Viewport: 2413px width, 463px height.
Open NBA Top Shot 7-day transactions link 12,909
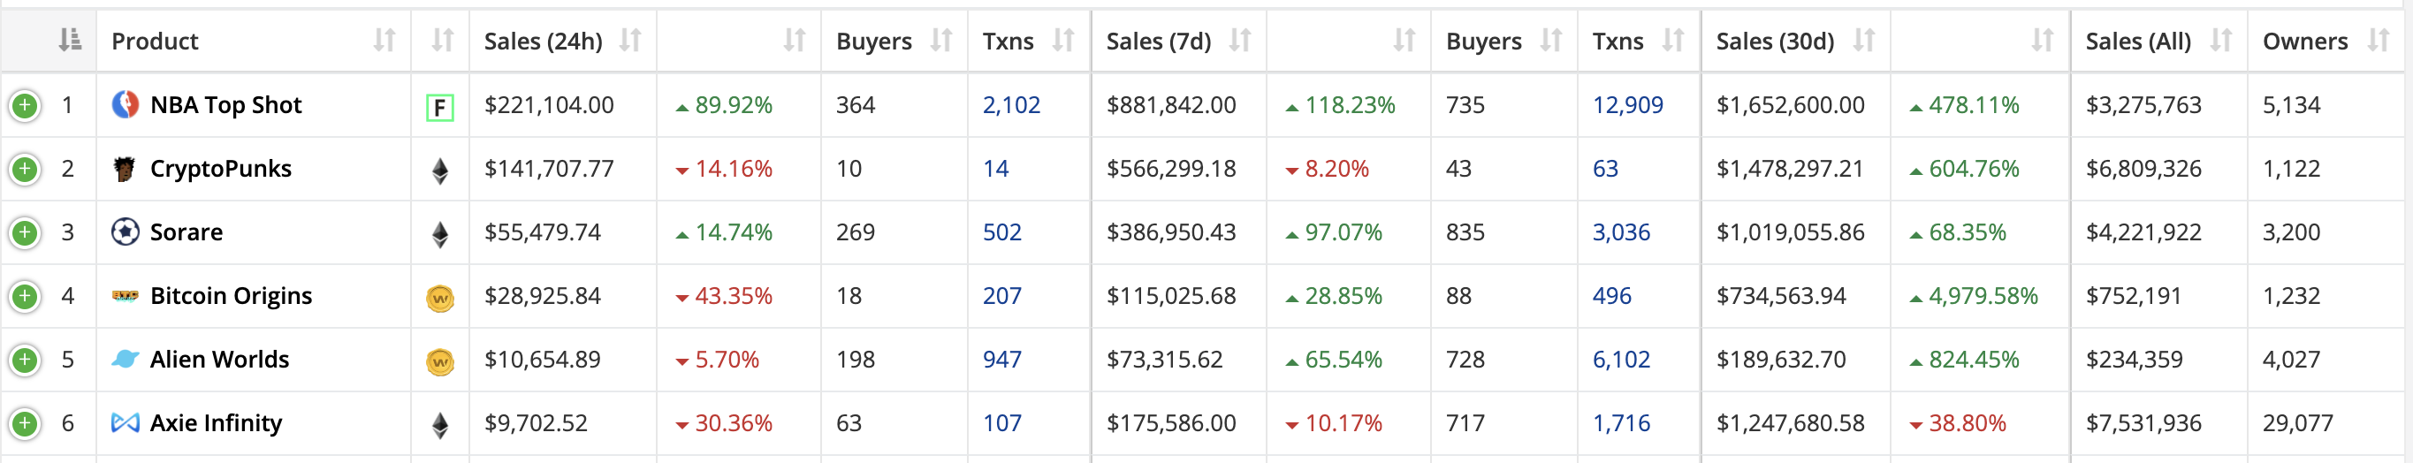point(1627,105)
